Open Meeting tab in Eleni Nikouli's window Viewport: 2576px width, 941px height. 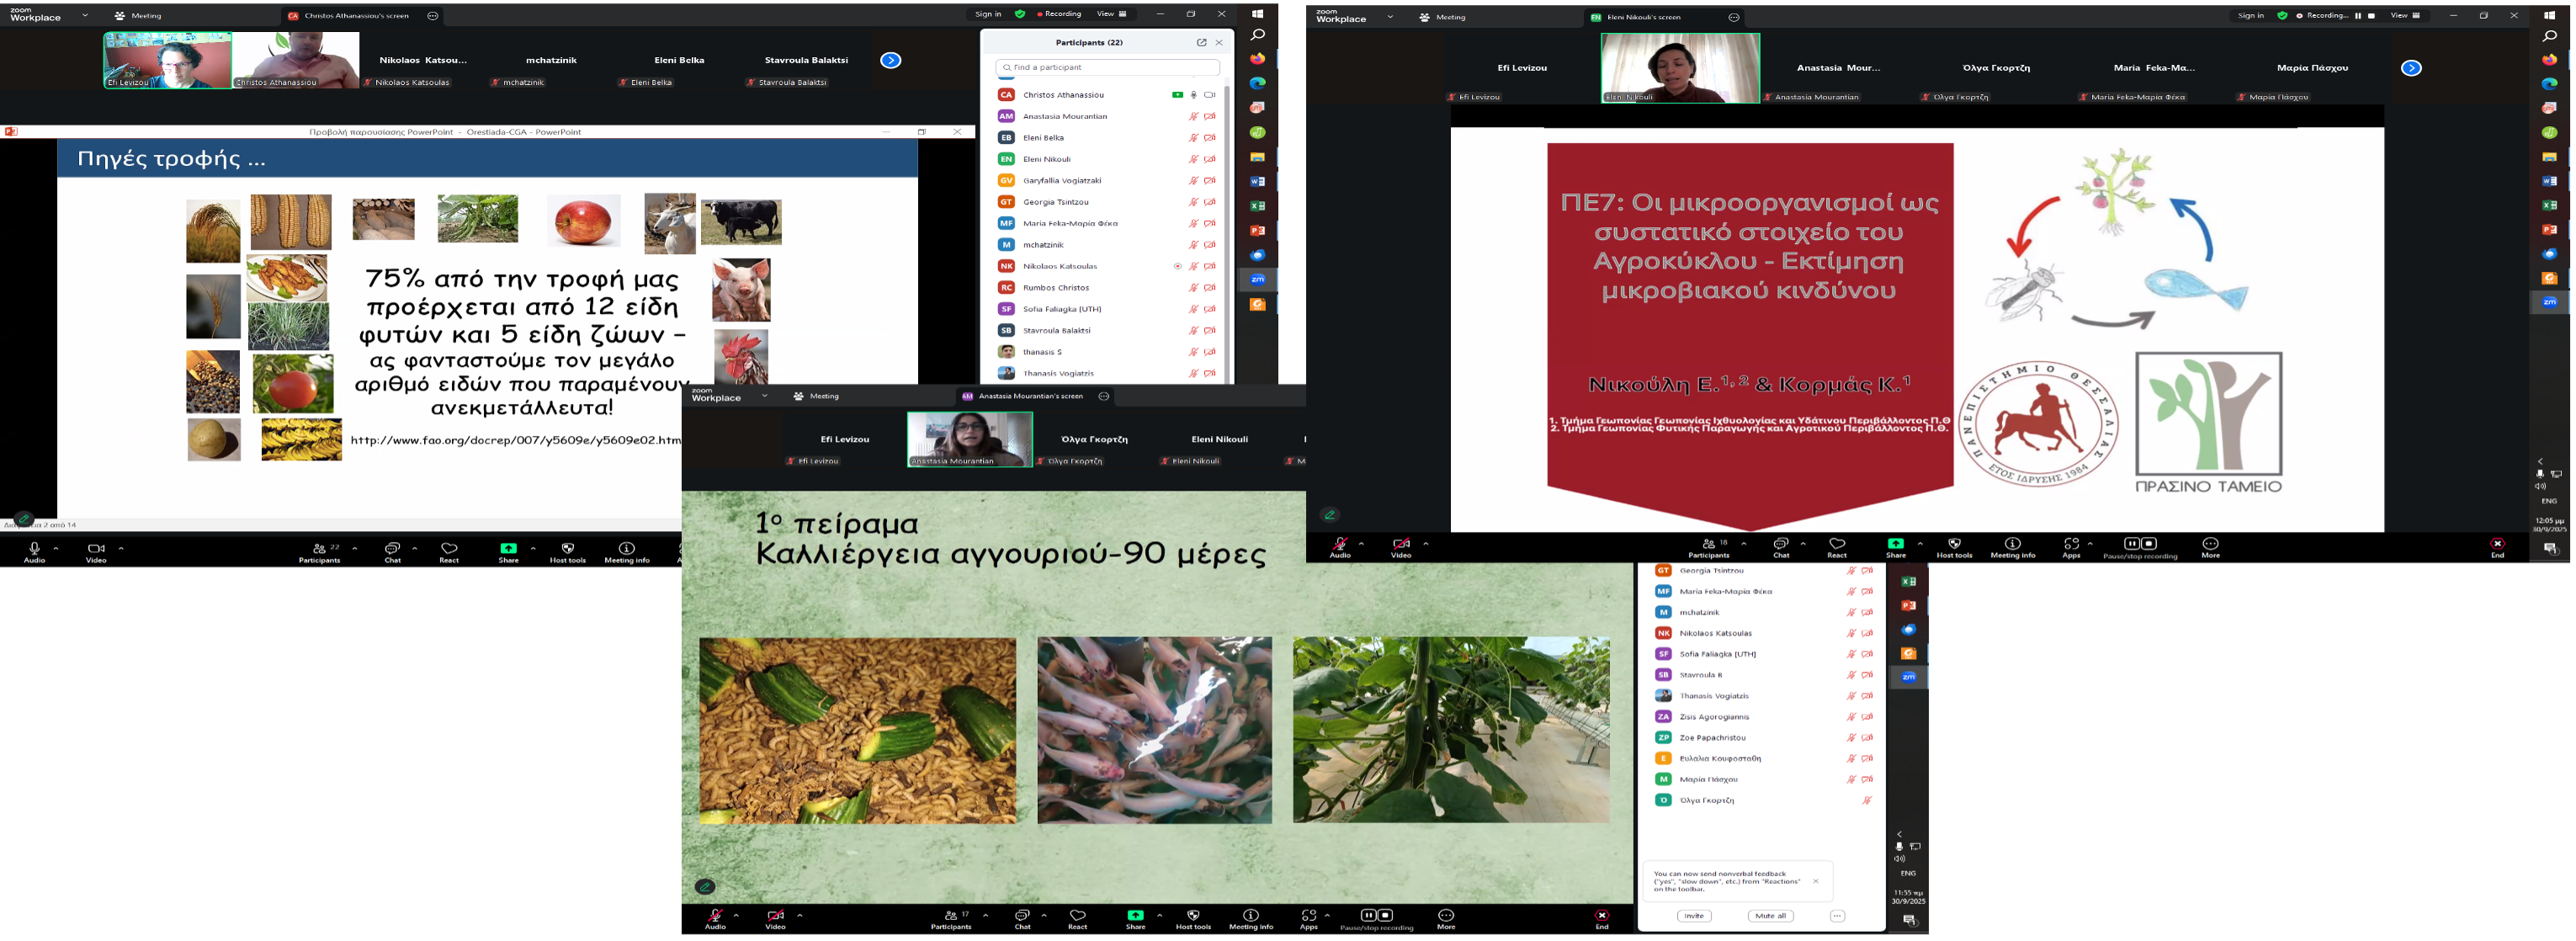click(1442, 17)
